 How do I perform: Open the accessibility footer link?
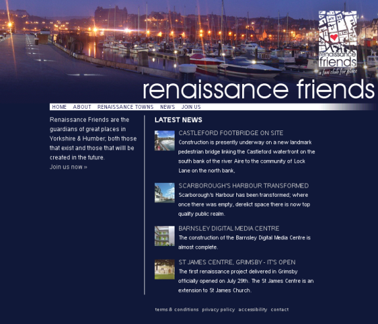click(253, 310)
